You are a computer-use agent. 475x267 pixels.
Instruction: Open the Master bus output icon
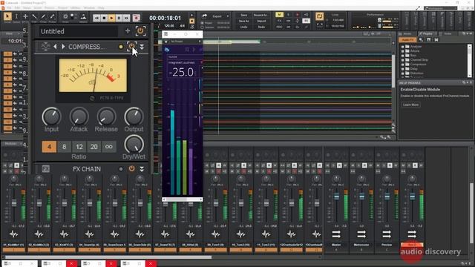(336, 234)
